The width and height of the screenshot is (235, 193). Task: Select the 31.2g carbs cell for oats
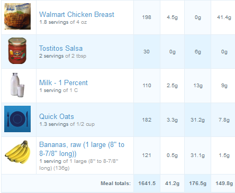[197, 120]
